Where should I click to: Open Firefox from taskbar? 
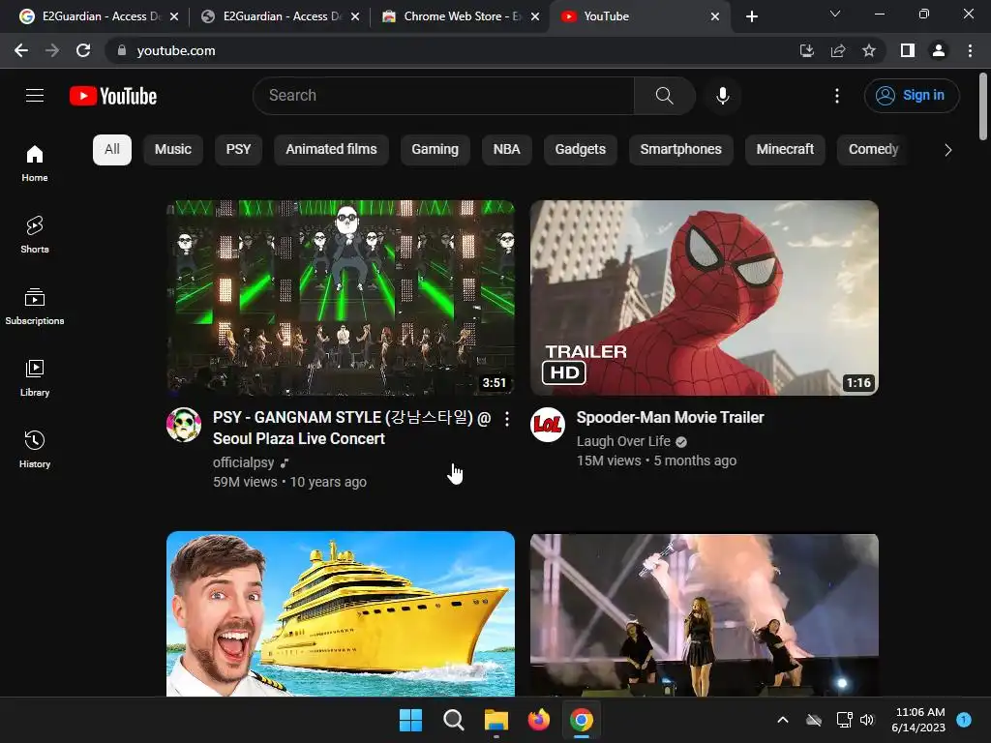click(538, 720)
